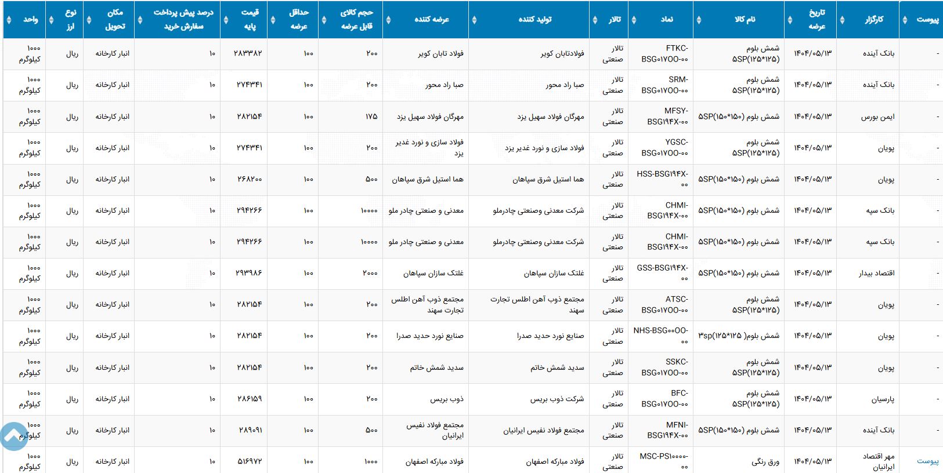
Task: Click the پیوست column header text
Action: 927,20
